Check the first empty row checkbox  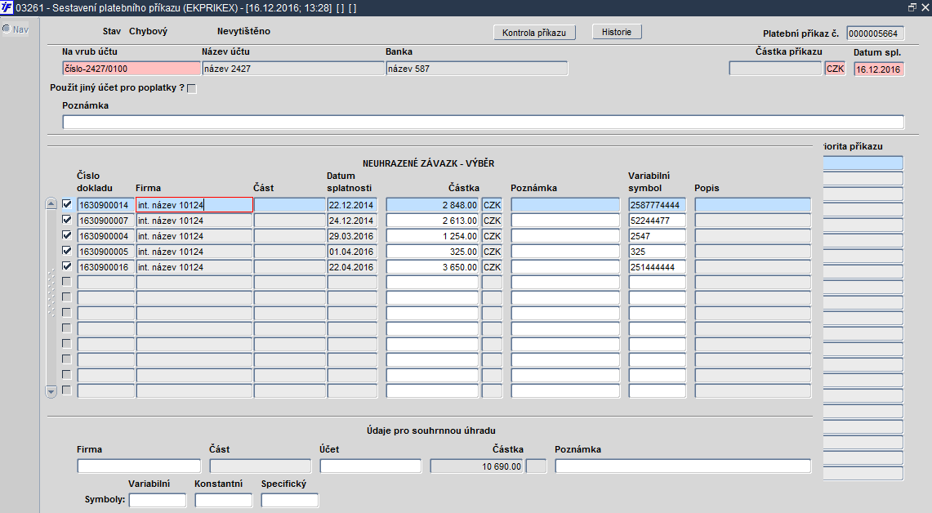click(x=67, y=282)
